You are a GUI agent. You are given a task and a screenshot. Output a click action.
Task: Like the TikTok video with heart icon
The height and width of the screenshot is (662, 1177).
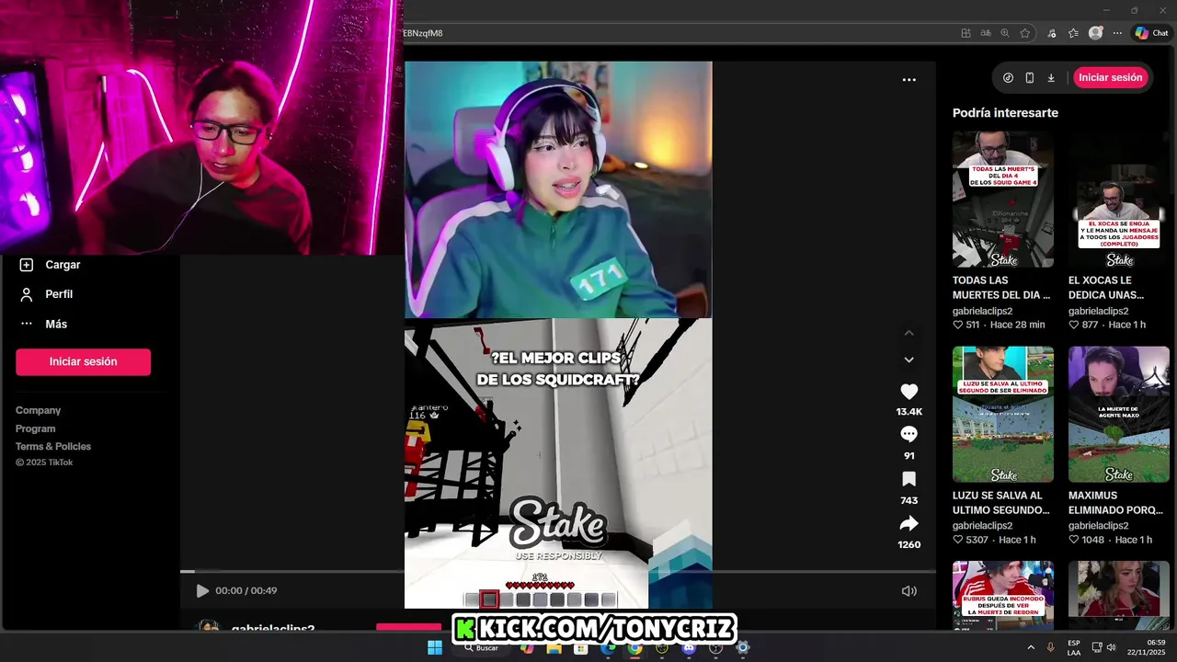908,392
